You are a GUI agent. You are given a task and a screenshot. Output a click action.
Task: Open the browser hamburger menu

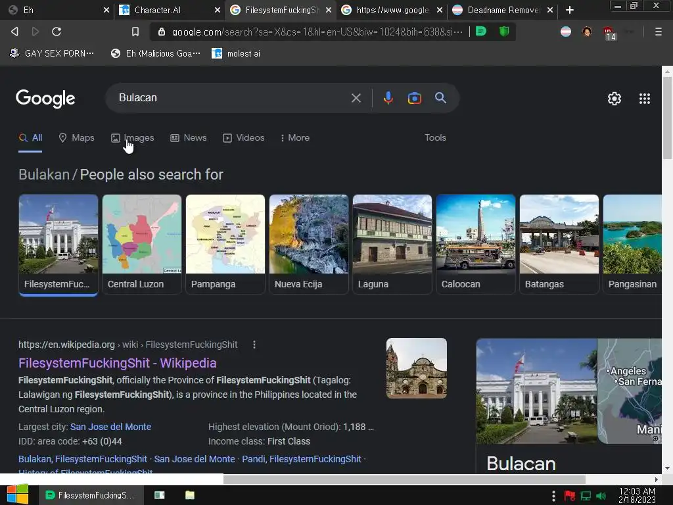(658, 32)
